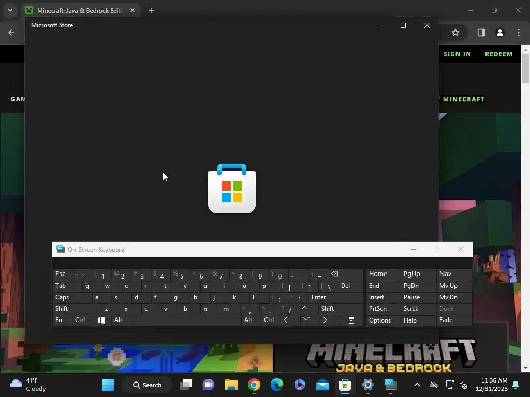Viewport: 530px width, 397px height.
Task: Open the Chrome profile avatar icon
Action: [500, 33]
